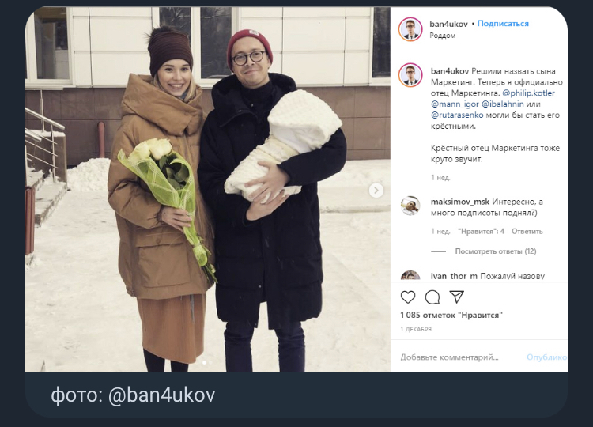Like the post with the heart icon

(x=408, y=297)
